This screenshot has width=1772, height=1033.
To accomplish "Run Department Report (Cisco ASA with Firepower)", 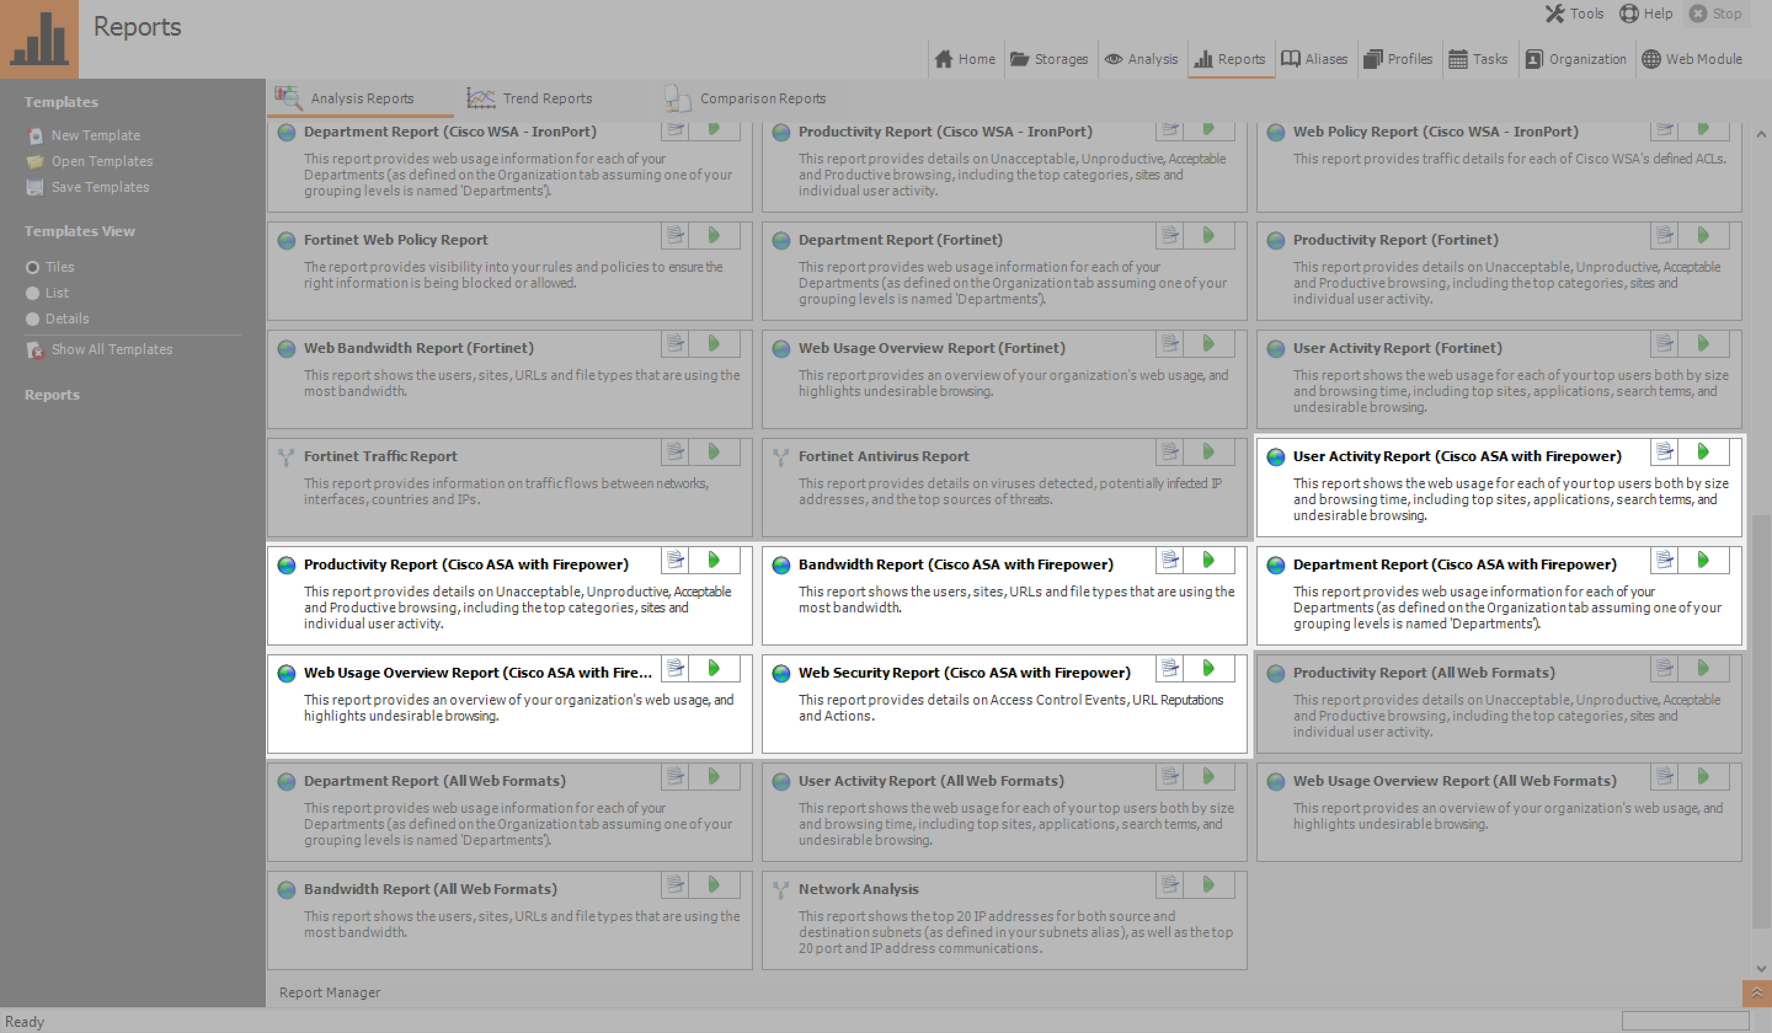I will coord(1703,560).
